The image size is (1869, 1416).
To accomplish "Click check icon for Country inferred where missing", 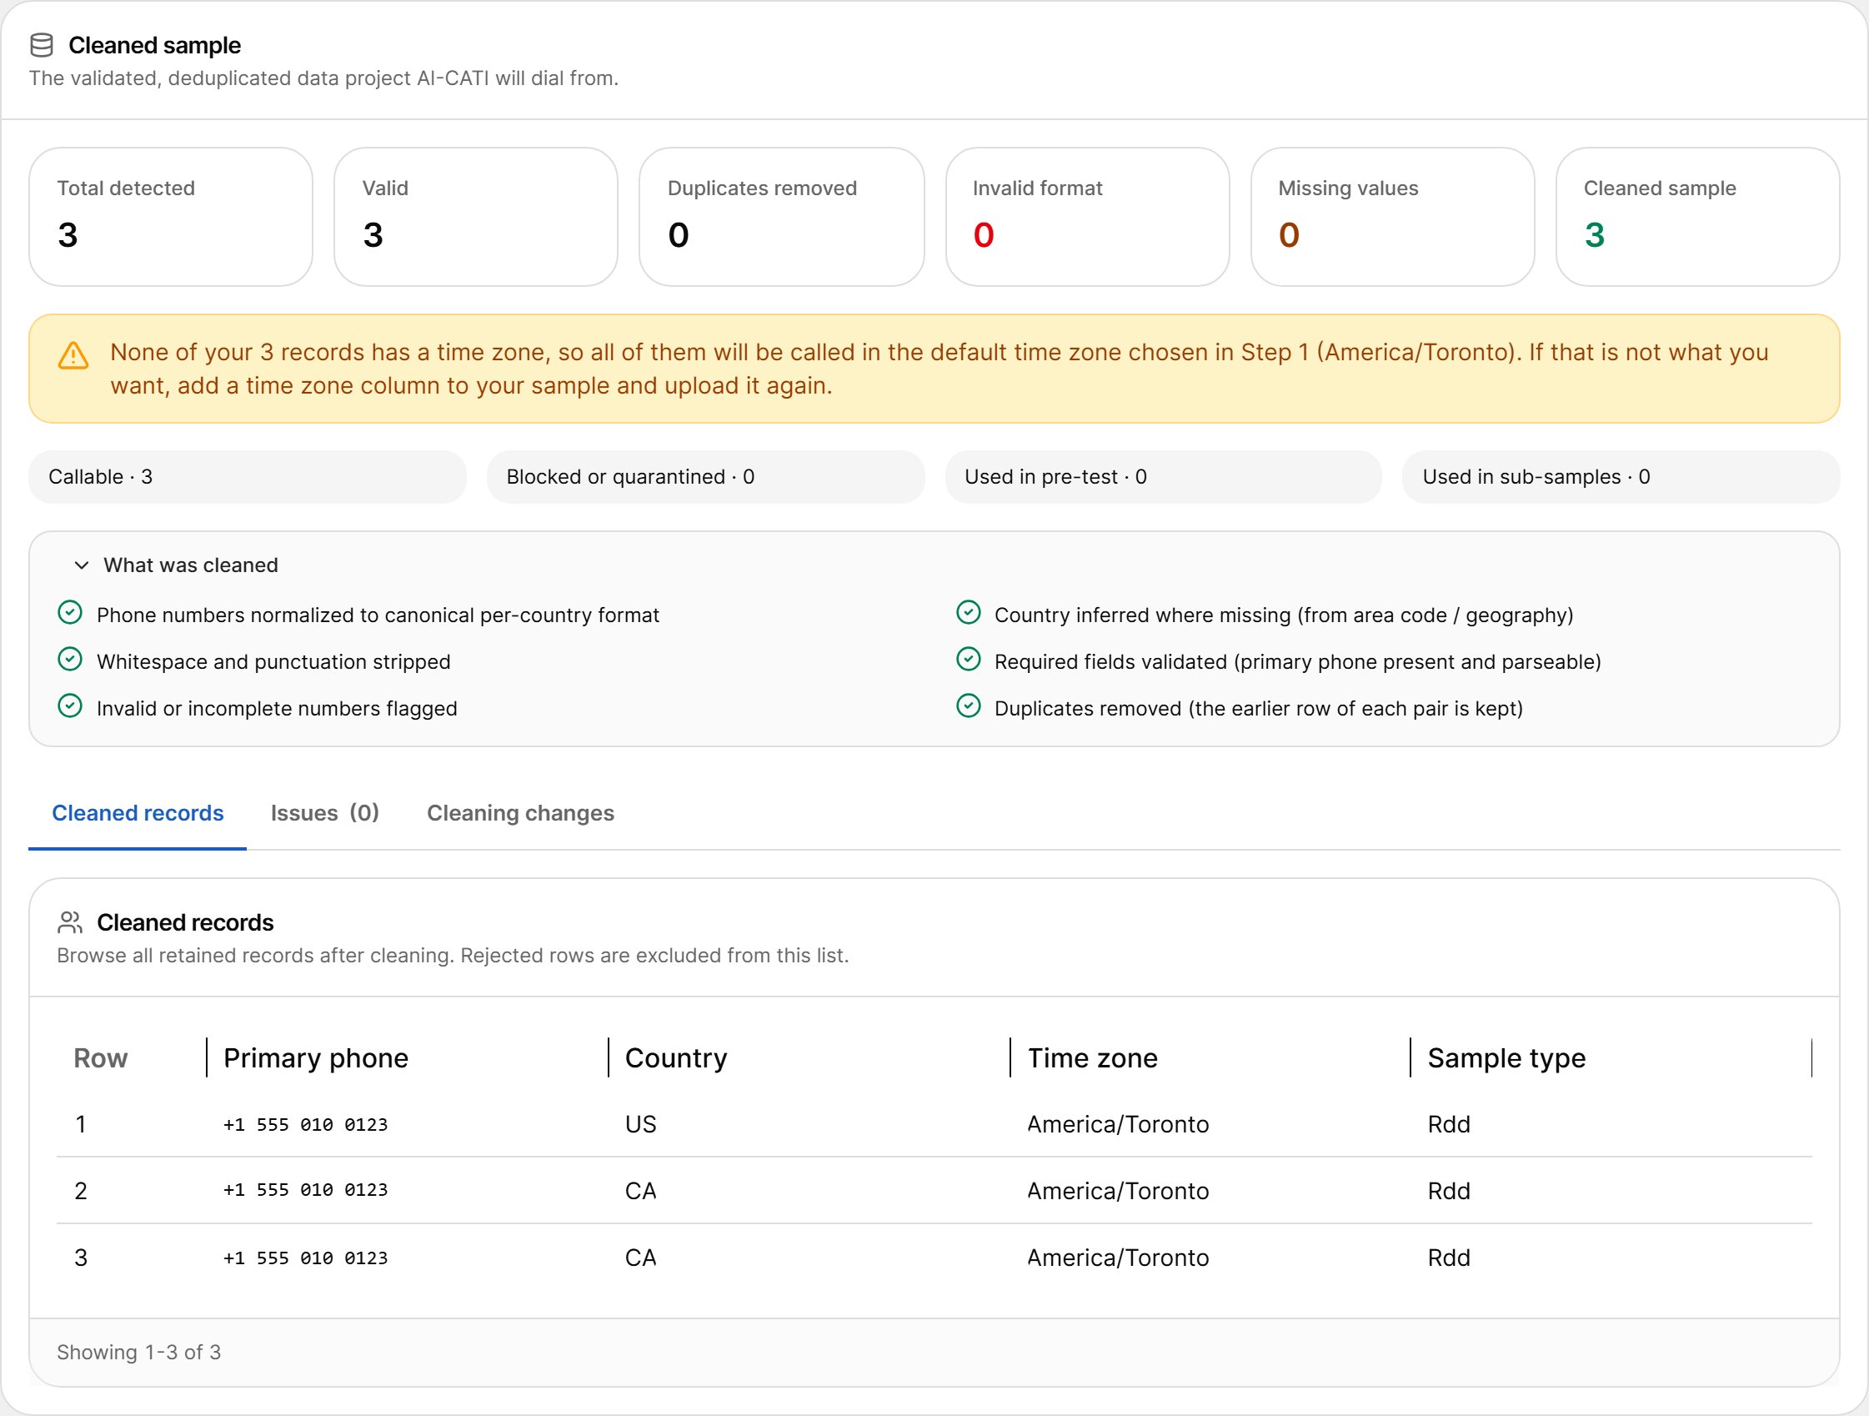I will [x=969, y=613].
